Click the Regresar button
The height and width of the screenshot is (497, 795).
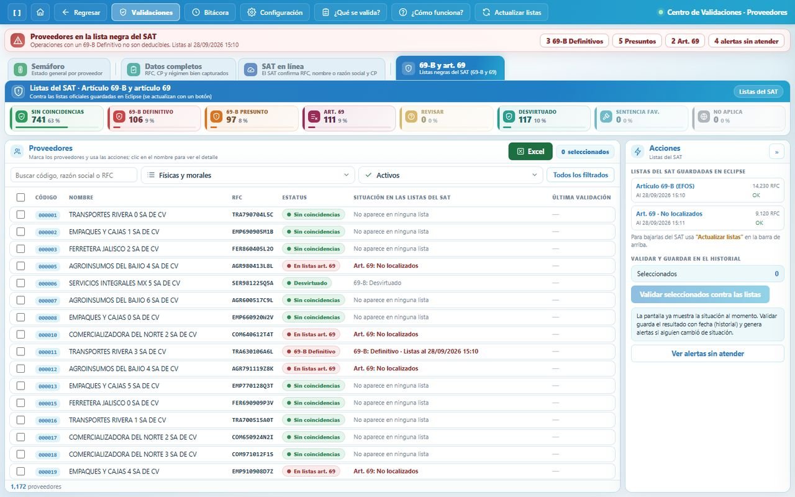click(81, 12)
